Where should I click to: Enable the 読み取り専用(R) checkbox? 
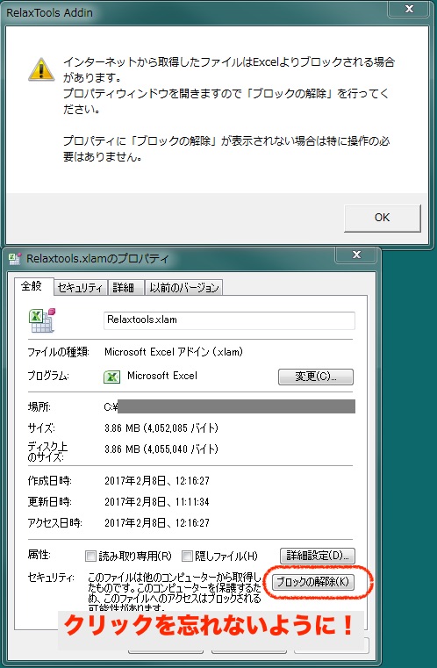[x=90, y=556]
